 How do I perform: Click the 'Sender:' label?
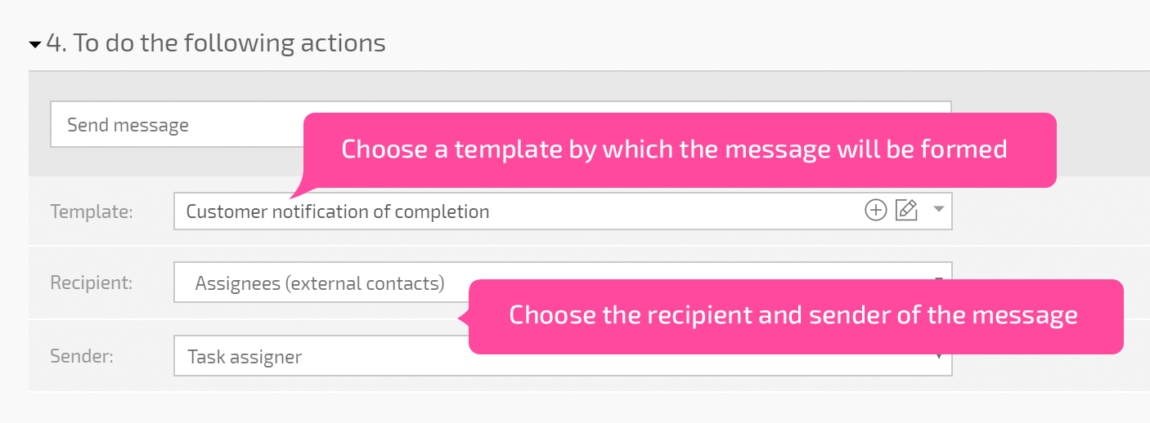pyautogui.click(x=81, y=357)
